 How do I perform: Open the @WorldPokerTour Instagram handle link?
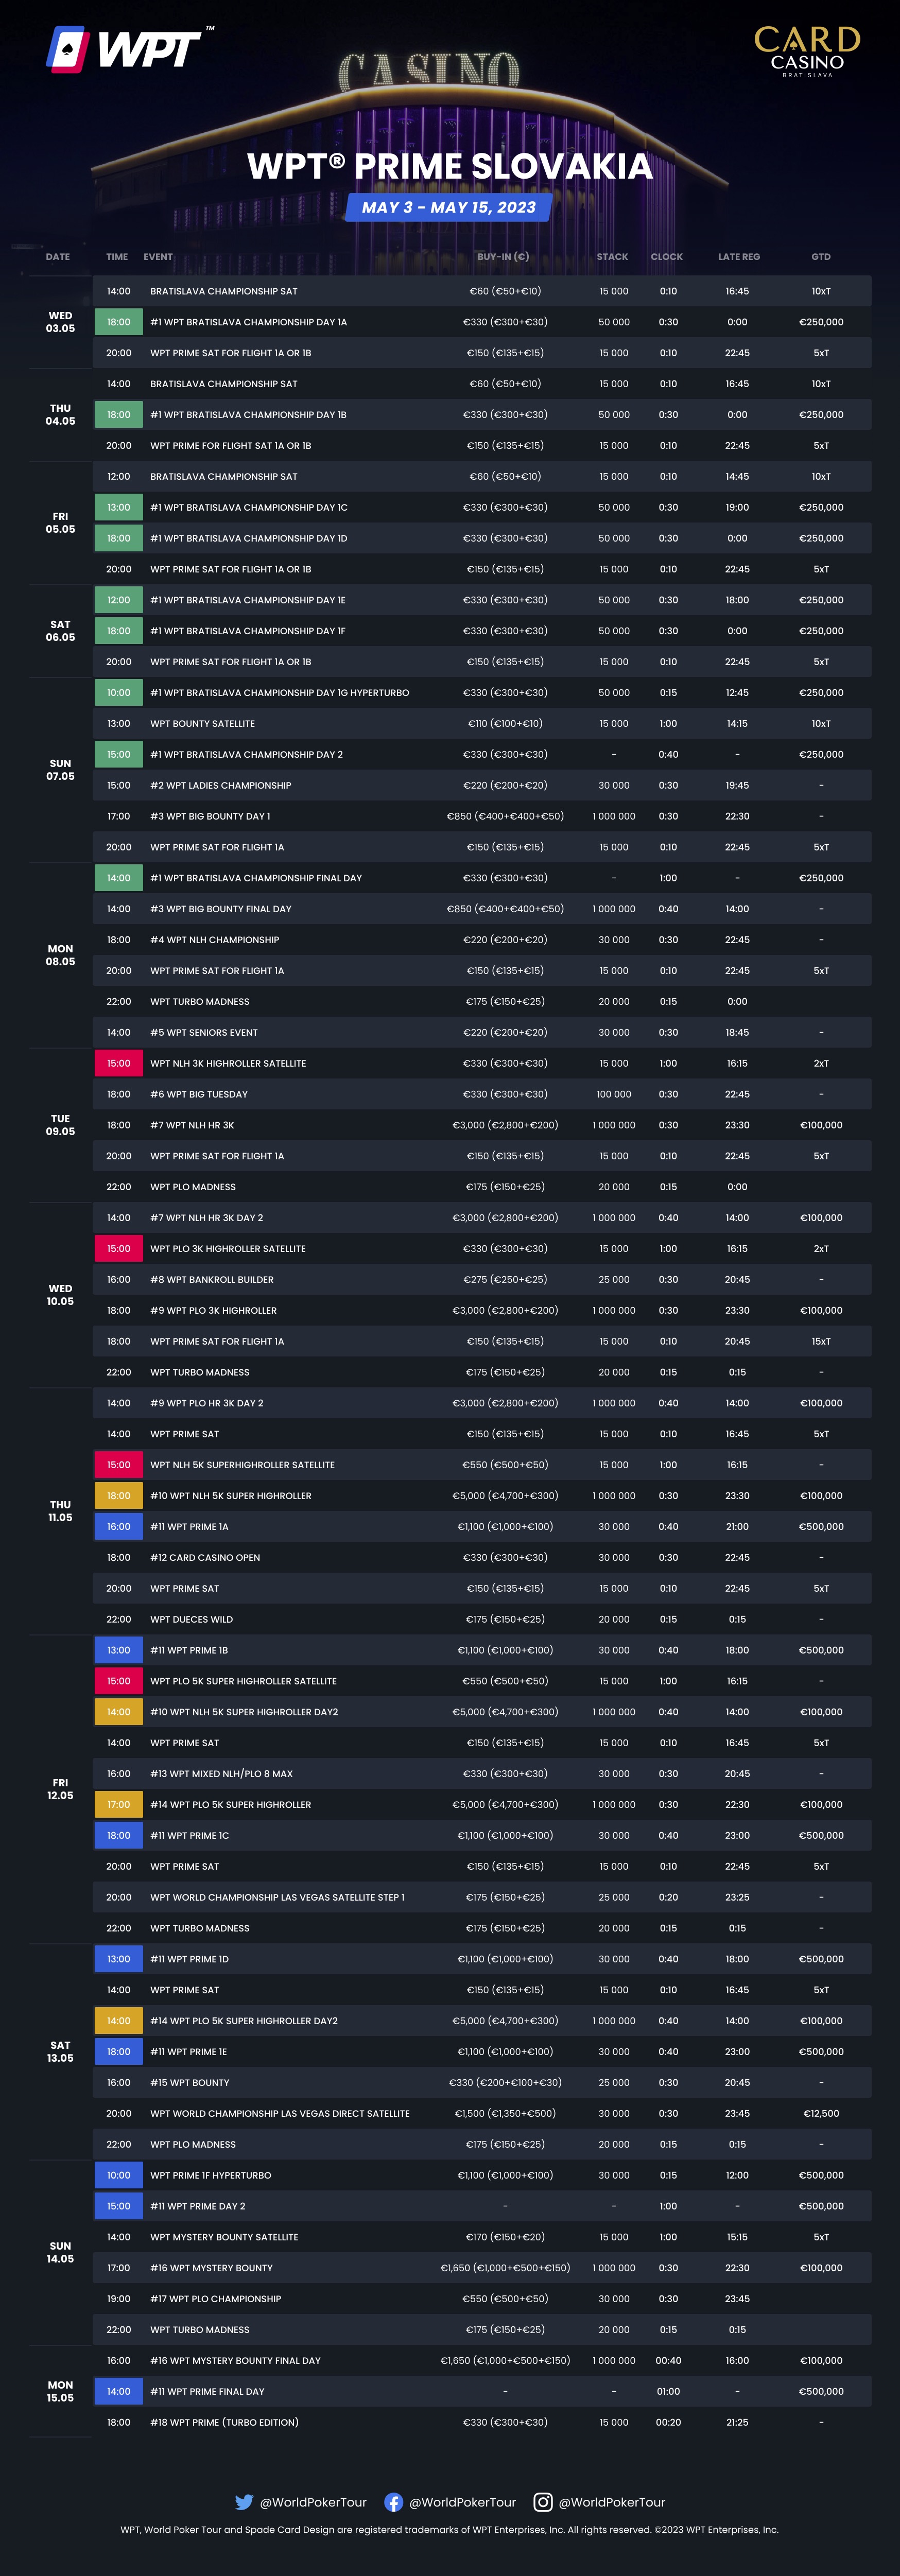[612, 2502]
